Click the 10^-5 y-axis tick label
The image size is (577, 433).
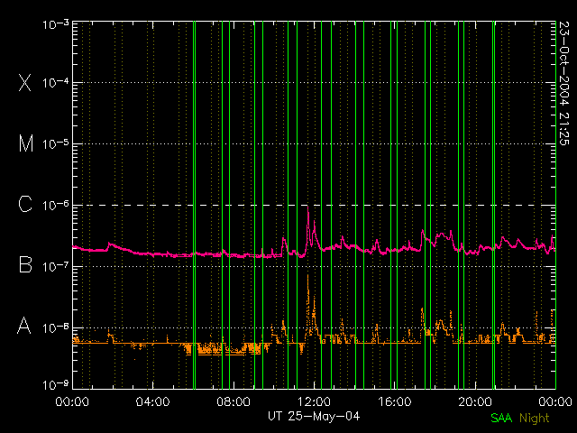56,144
